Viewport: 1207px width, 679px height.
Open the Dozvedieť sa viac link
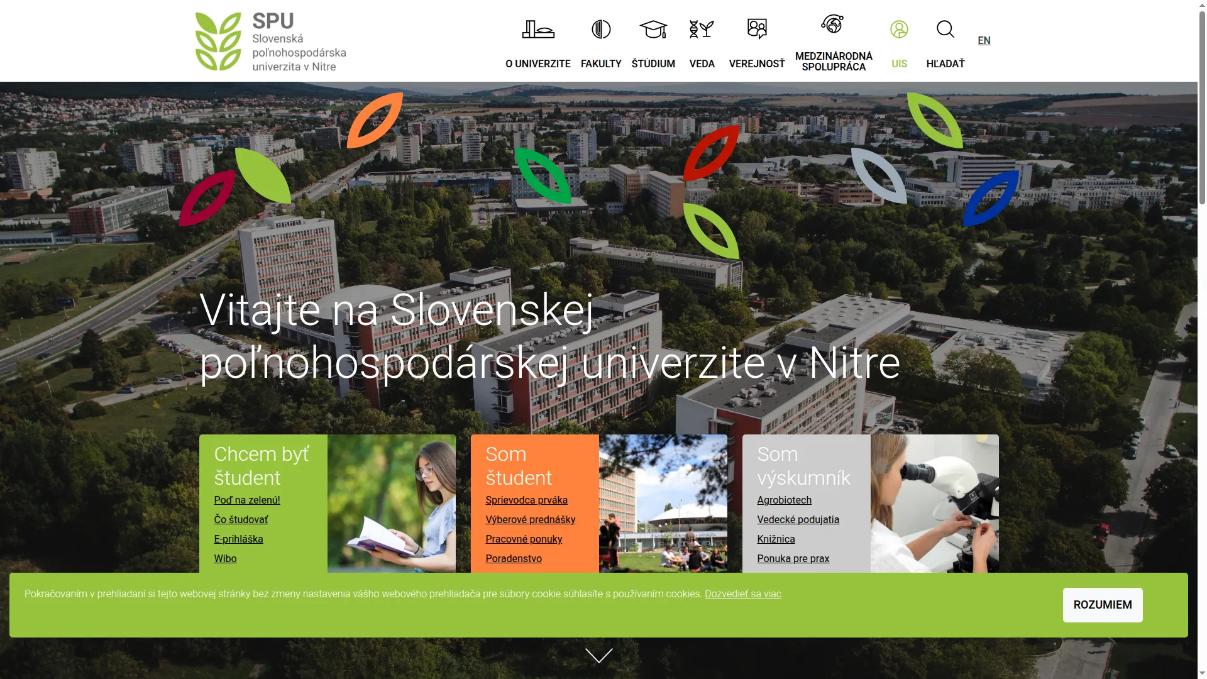pos(742,593)
